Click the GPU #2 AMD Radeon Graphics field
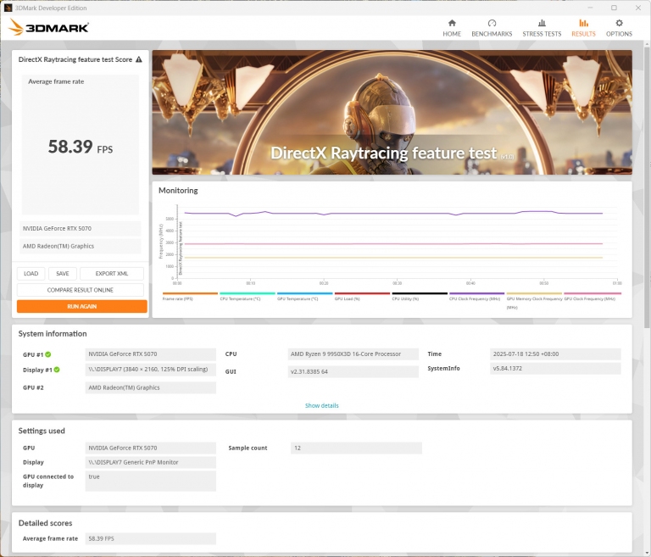The height and width of the screenshot is (557, 651). [x=151, y=387]
